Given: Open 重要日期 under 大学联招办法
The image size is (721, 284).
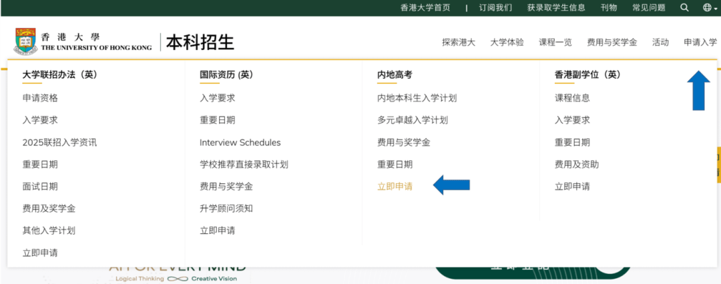Looking at the screenshot, I should [40, 165].
